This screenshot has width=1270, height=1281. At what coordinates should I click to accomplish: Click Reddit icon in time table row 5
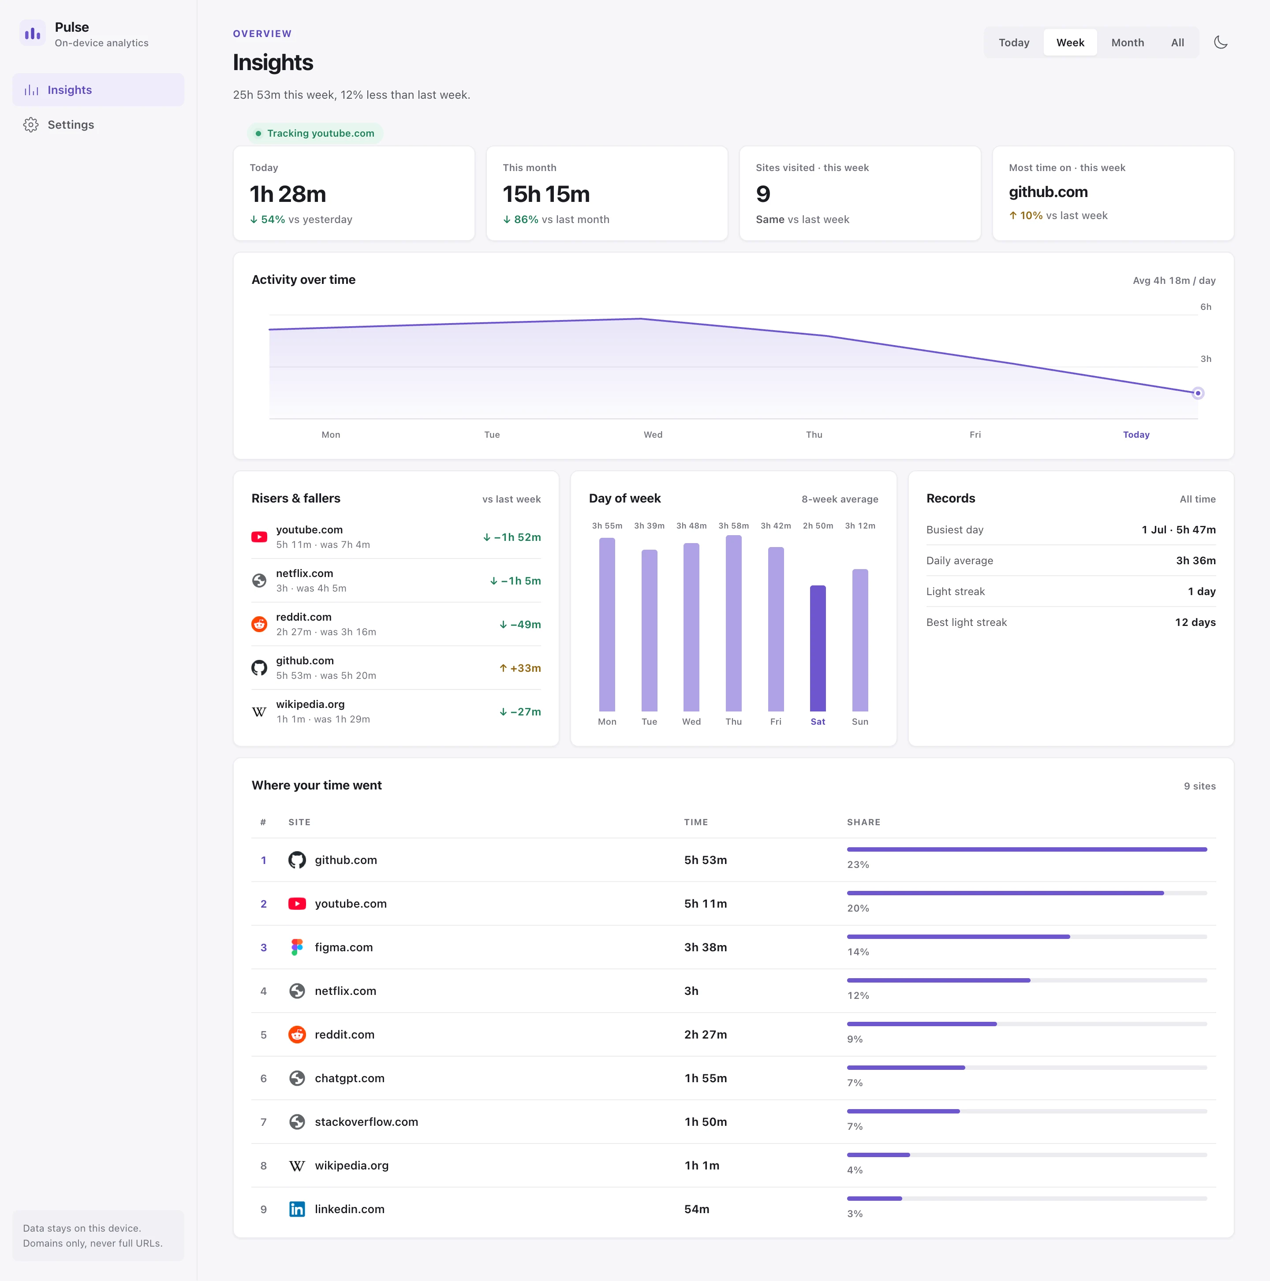coord(297,1034)
